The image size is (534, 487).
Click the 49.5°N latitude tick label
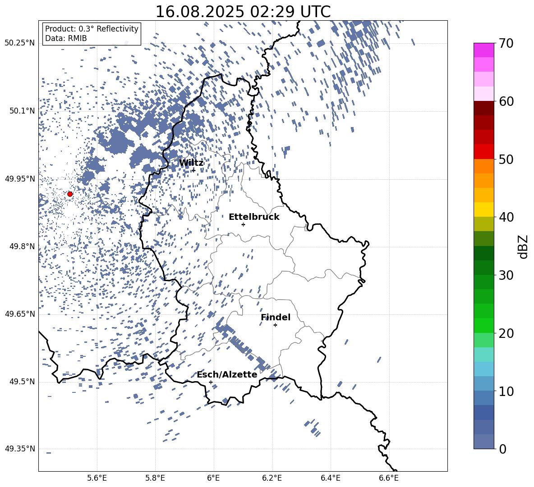(22, 382)
